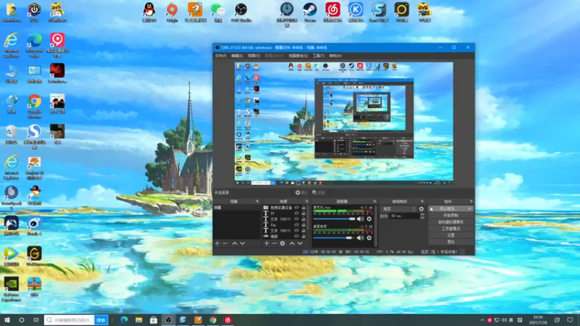
Task: Move the scene up in Scenes panel
Action: [234, 243]
